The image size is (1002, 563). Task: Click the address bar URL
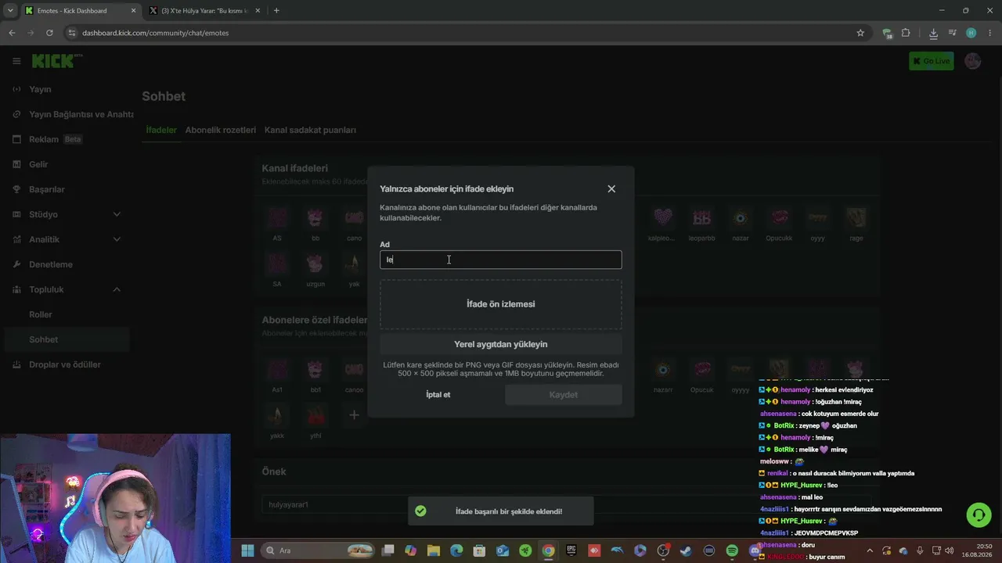pos(155,33)
